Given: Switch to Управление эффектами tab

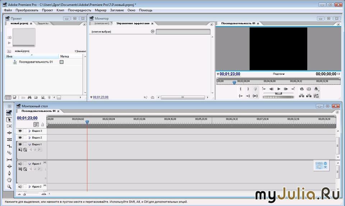Looking at the screenshot, I should [133, 23].
